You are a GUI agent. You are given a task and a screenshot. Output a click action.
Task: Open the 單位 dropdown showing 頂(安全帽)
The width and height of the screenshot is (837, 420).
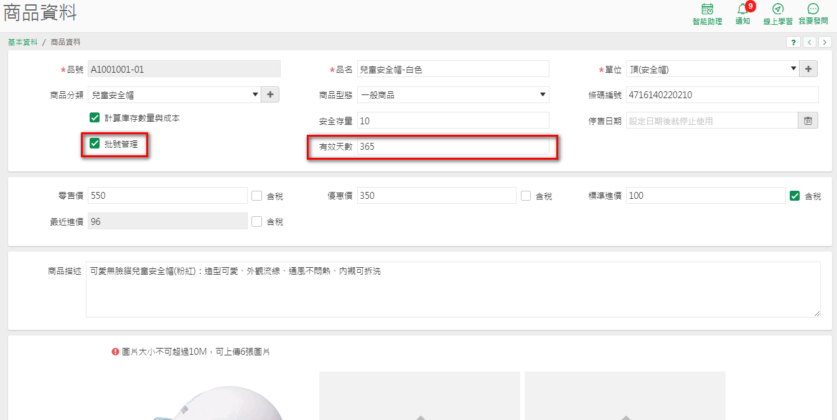713,69
